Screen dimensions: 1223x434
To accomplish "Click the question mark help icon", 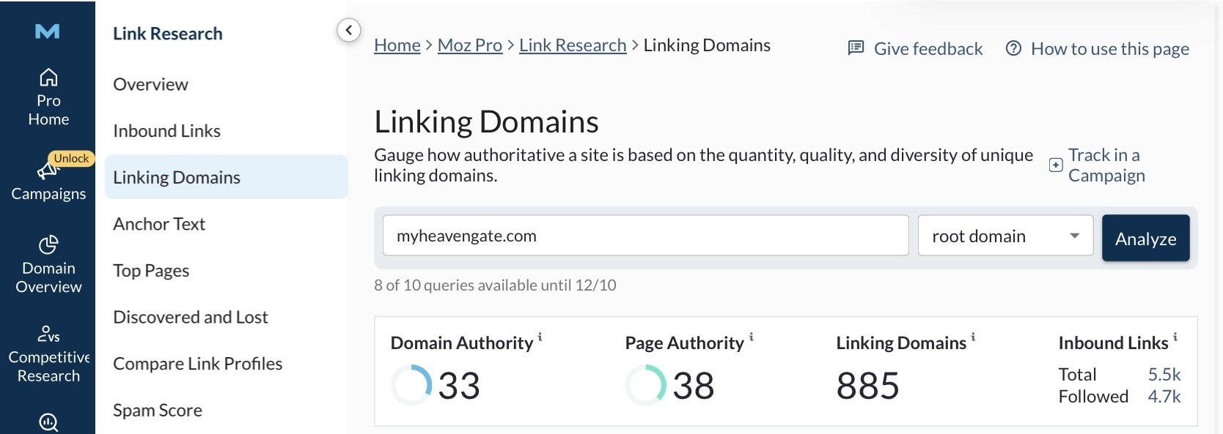I will (x=1013, y=48).
